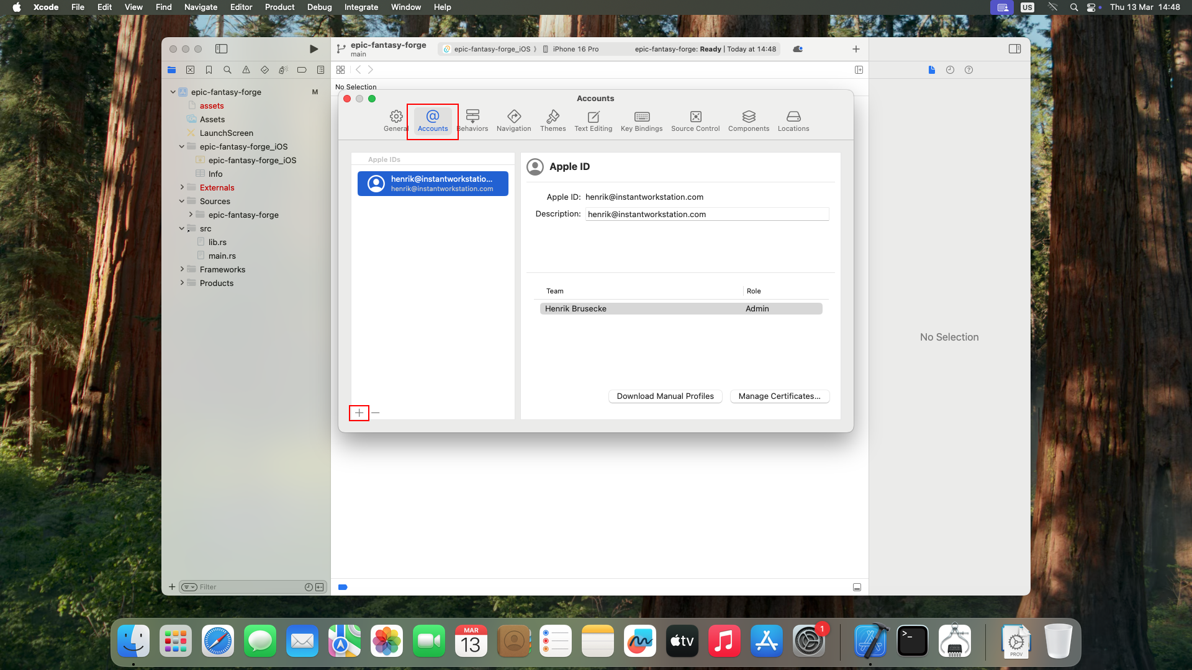Remove selected account with minus button
Viewport: 1192px width, 670px height.
click(x=376, y=413)
